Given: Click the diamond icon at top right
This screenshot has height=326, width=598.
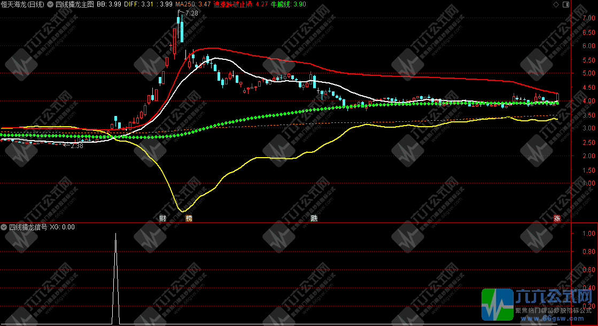Looking at the screenshot, I should [557, 4].
